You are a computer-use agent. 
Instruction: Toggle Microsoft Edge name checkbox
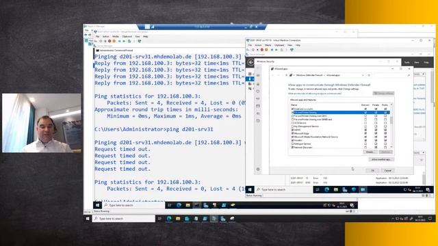(292, 133)
